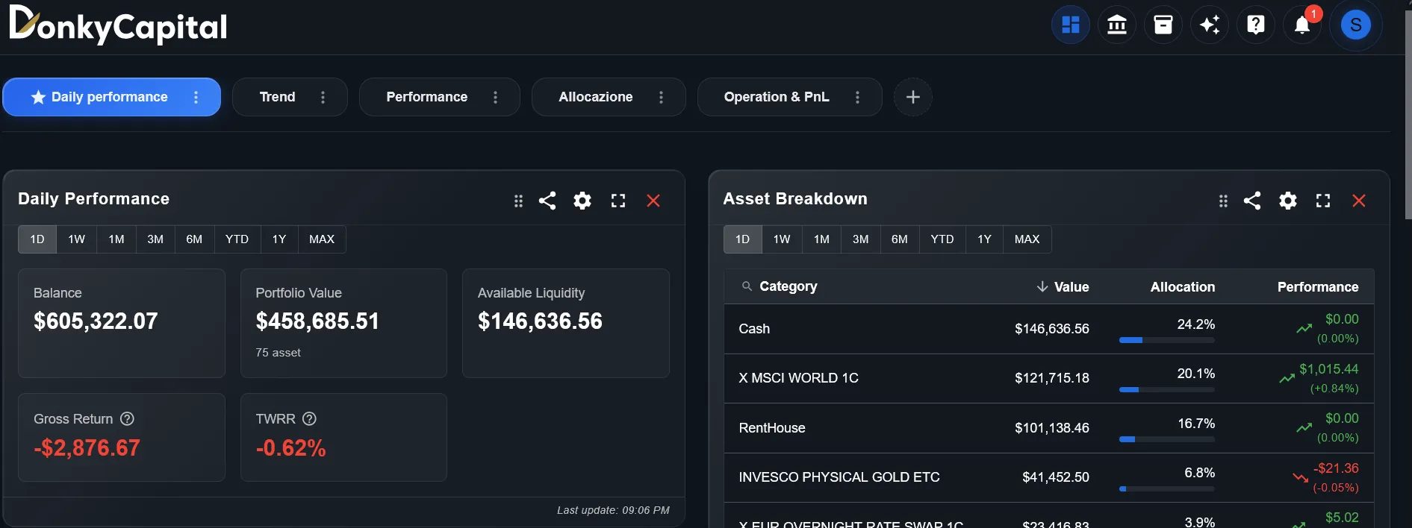The height and width of the screenshot is (528, 1412).
Task: Open the archive box icon
Action: (x=1163, y=25)
